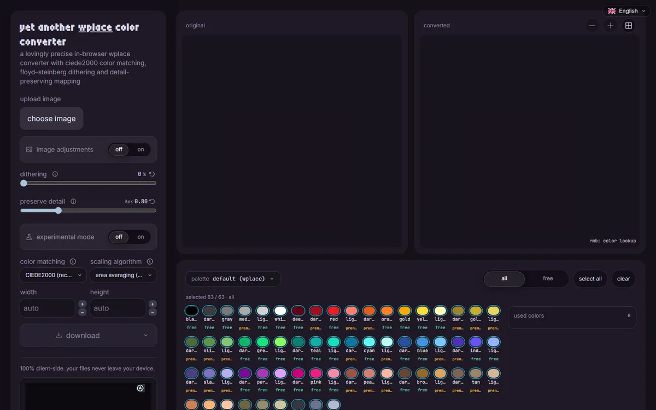Click the clear button

click(x=624, y=279)
